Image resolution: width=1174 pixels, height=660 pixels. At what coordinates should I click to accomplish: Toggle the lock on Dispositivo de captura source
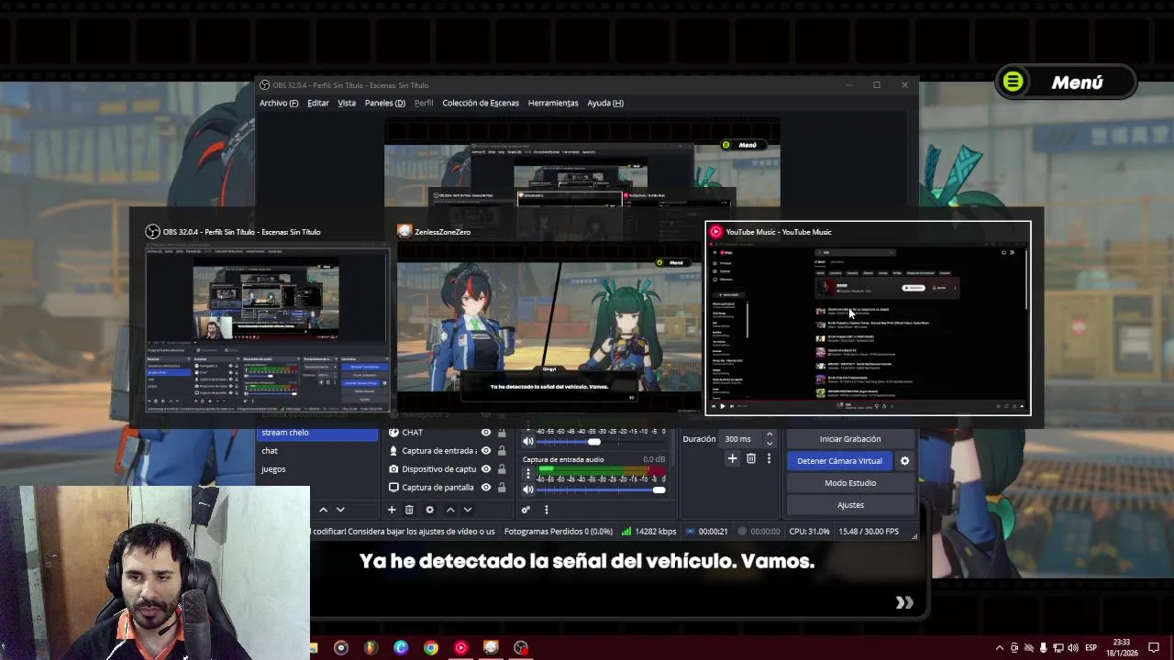(502, 469)
